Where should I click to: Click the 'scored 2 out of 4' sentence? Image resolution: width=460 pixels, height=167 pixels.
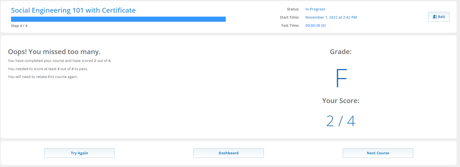pyautogui.click(x=60, y=61)
